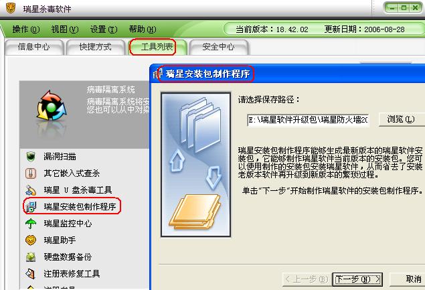Switch to the 安全中心 tab

click(x=218, y=47)
